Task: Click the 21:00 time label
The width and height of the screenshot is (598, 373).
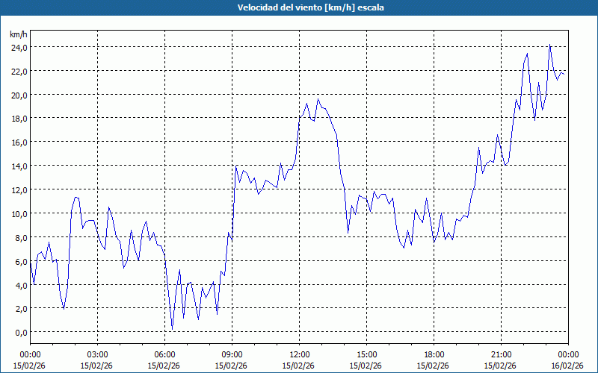Action: coord(501,355)
